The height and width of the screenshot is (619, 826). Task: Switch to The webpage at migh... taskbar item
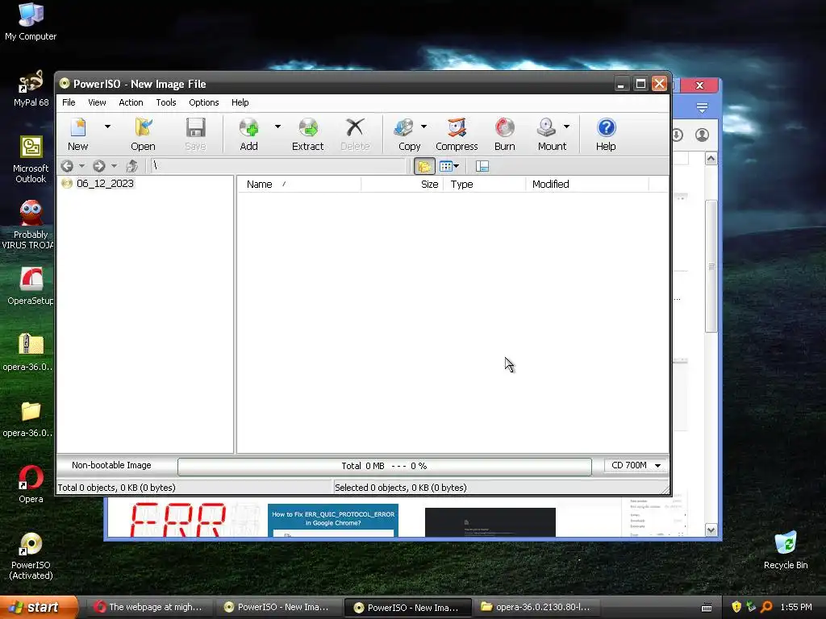149,608
